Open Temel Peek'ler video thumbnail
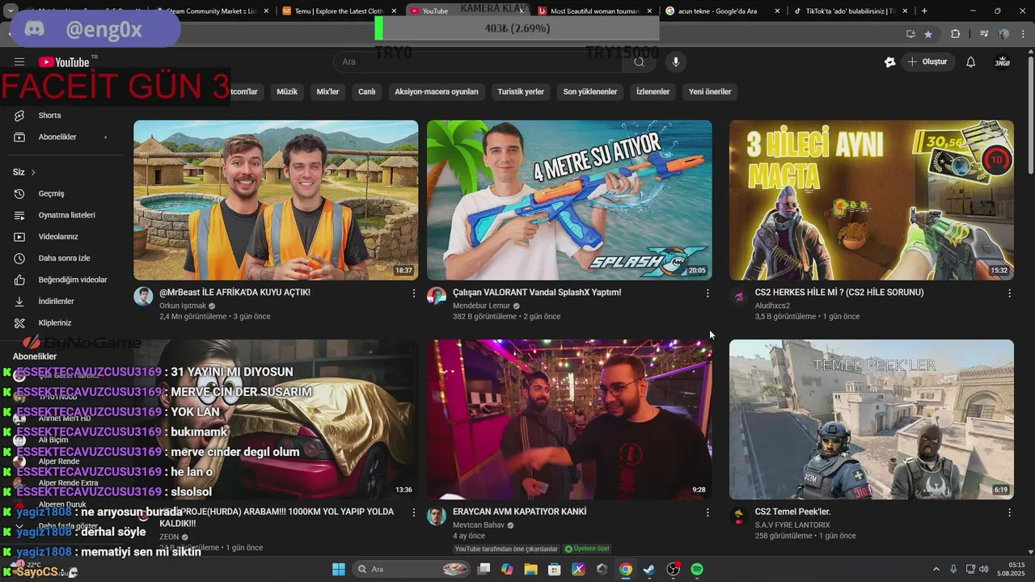 872,419
